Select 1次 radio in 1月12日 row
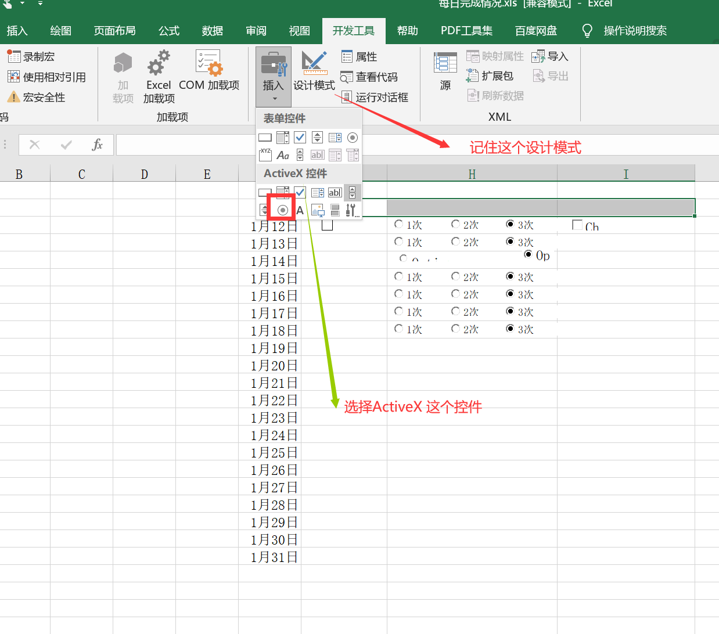 tap(398, 224)
